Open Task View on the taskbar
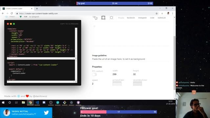The image size is (210, 118). pyautogui.click(x=16, y=103)
